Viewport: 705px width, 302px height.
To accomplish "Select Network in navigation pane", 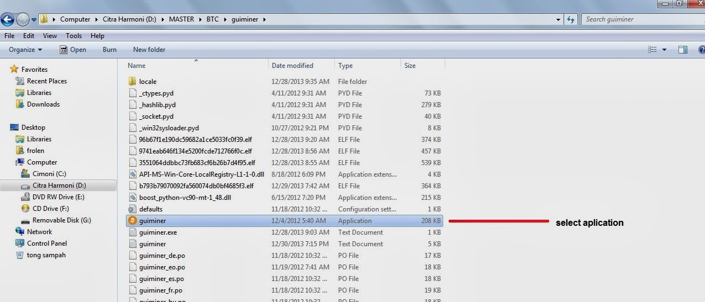I will coord(39,232).
